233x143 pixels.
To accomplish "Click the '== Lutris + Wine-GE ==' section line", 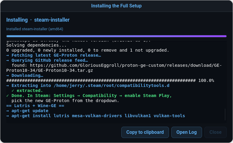I will [35, 106].
